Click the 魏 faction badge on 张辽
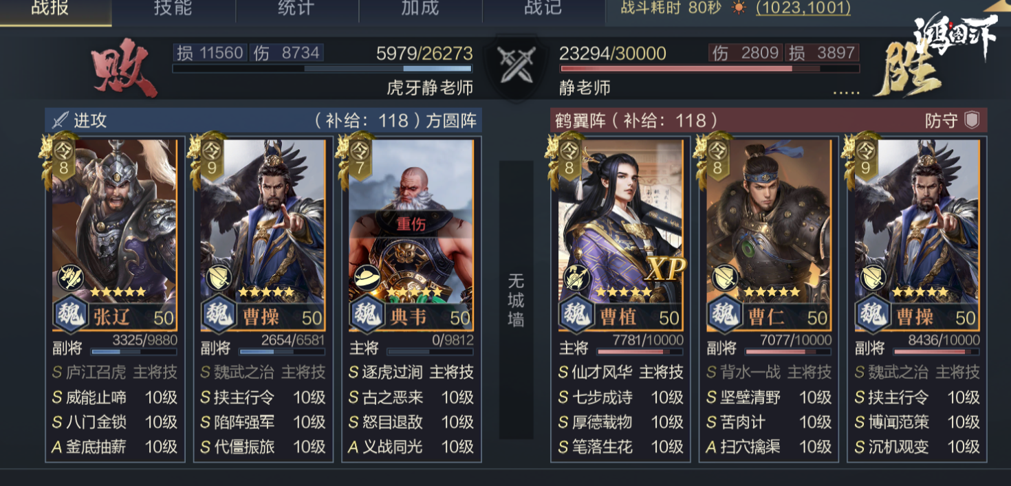 [x=70, y=316]
